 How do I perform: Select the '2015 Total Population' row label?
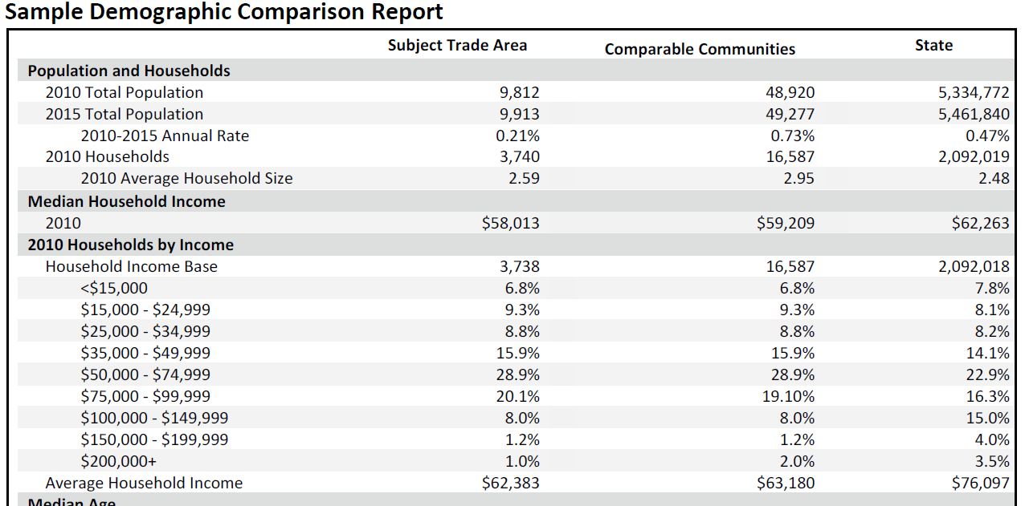coord(124,114)
